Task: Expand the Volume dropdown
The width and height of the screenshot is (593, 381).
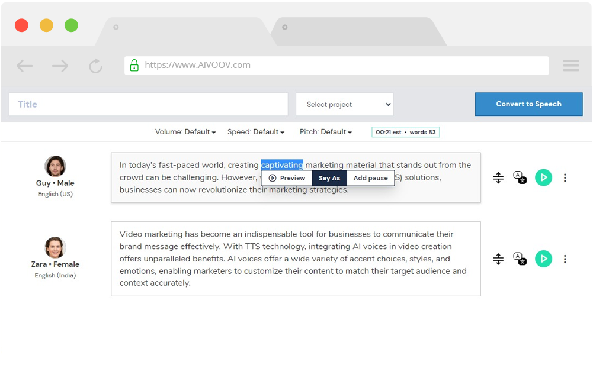Action: [185, 132]
